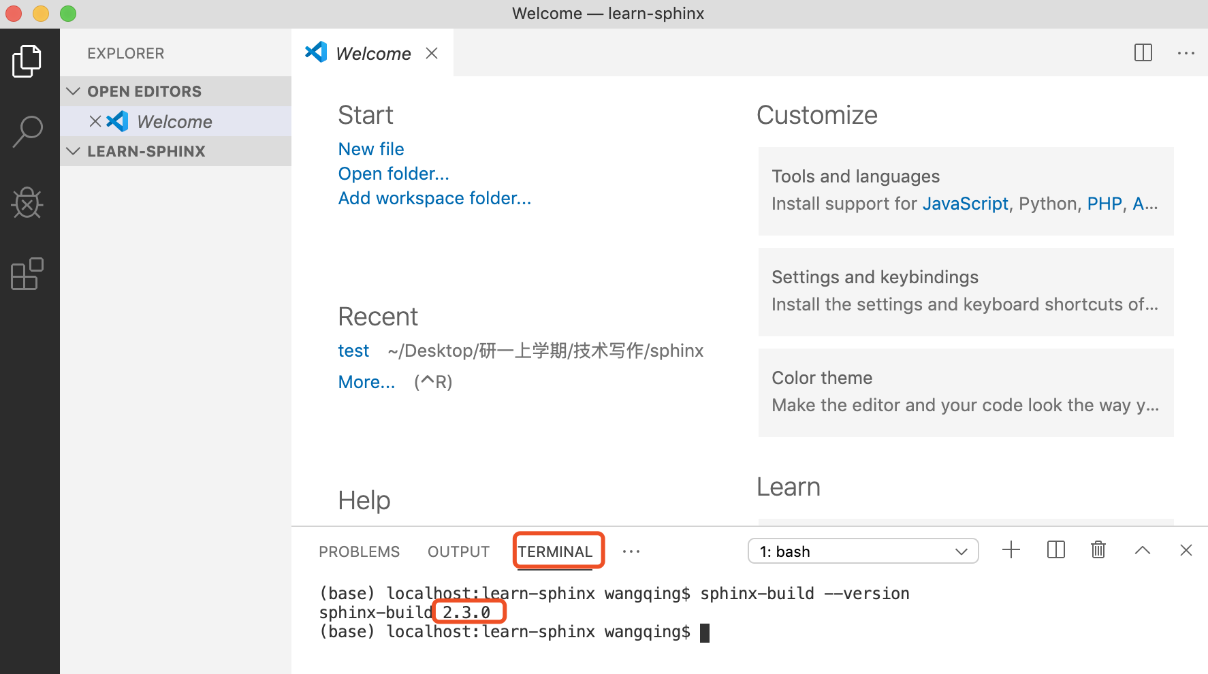The image size is (1208, 674).
Task: Split the terminal pane
Action: (x=1055, y=550)
